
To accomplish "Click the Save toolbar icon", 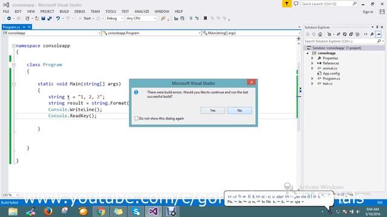I will click(43, 19).
